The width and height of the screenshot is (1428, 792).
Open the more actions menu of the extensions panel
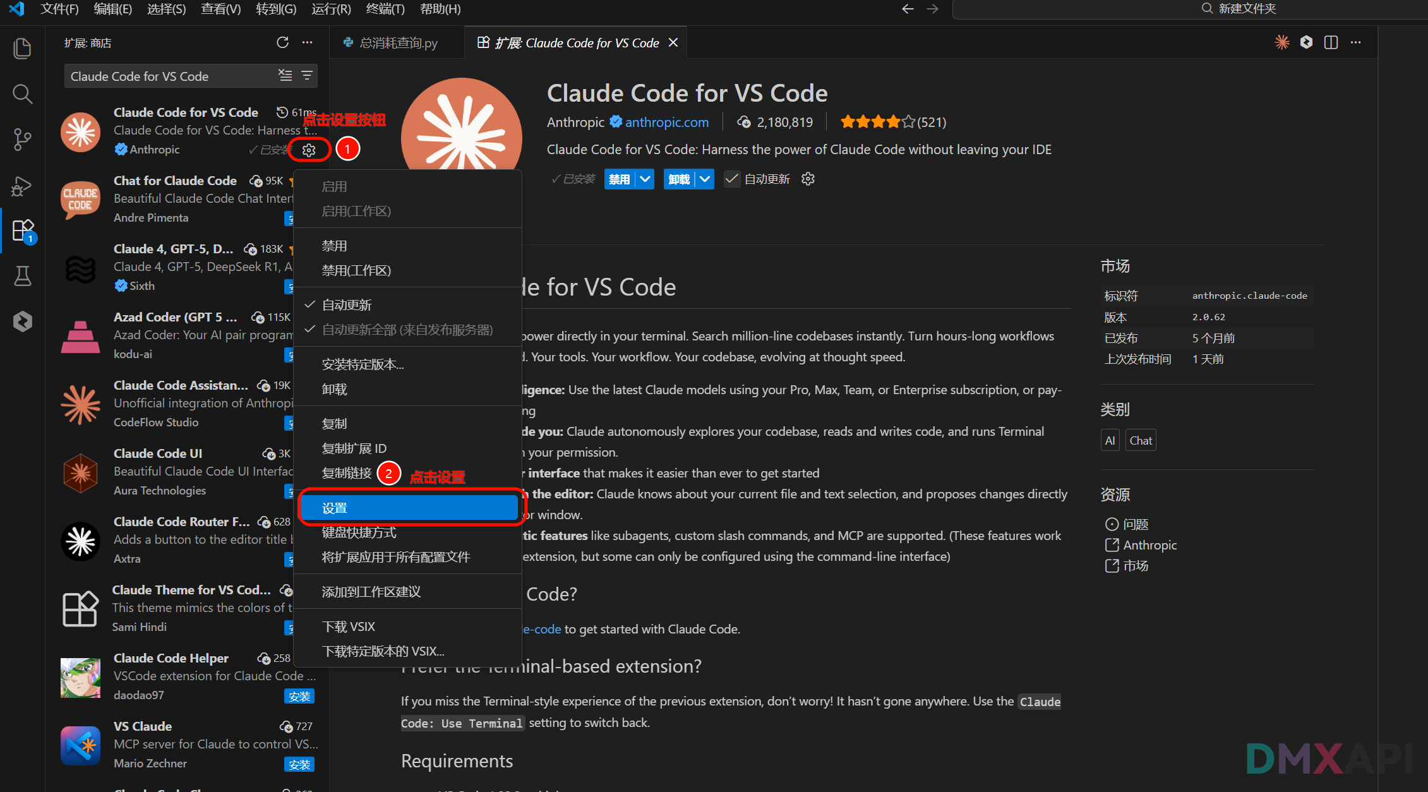coord(307,42)
